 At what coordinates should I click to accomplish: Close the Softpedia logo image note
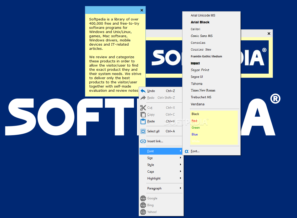[x=269, y=34]
